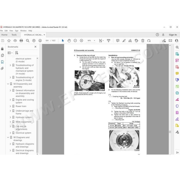Image resolution: width=180 pixels, height=180 pixels.
Task: Send file by email envelope
Action: tap(170, 41)
